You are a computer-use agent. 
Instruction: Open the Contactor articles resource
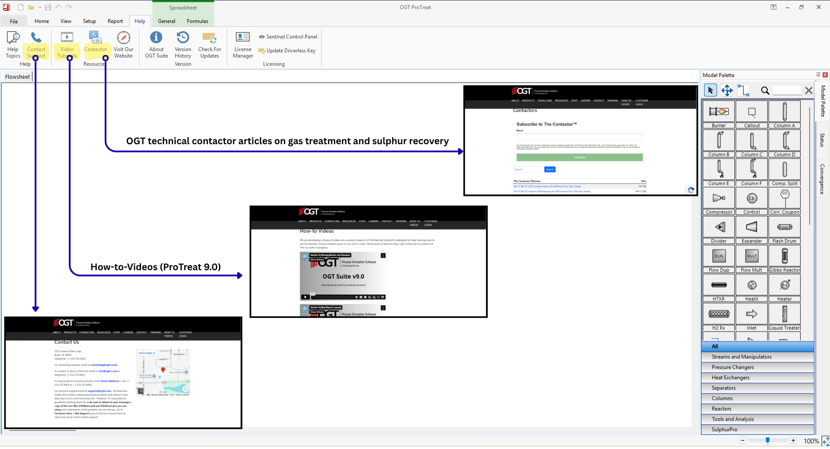point(96,42)
